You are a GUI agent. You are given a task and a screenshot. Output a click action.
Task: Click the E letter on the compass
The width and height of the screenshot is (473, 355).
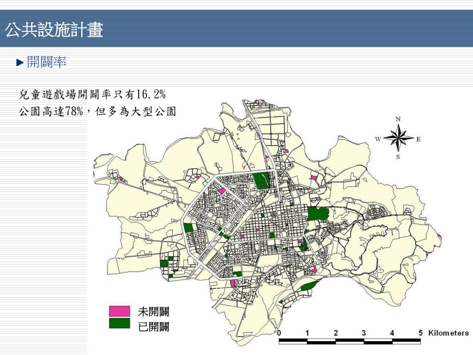coord(418,139)
